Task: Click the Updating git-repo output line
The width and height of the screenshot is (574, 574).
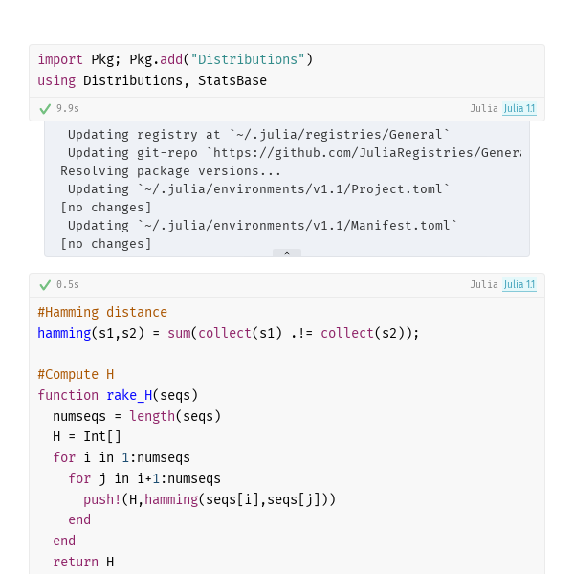Action: pos(295,153)
